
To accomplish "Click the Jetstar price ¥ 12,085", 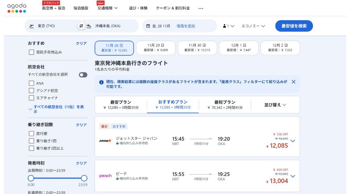I will point(277,145).
